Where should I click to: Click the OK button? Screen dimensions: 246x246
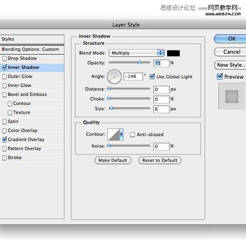pos(230,39)
